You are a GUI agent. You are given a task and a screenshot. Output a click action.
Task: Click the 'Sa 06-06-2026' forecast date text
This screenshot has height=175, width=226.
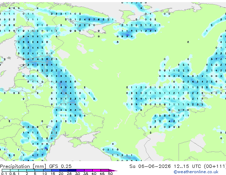coord(150,166)
